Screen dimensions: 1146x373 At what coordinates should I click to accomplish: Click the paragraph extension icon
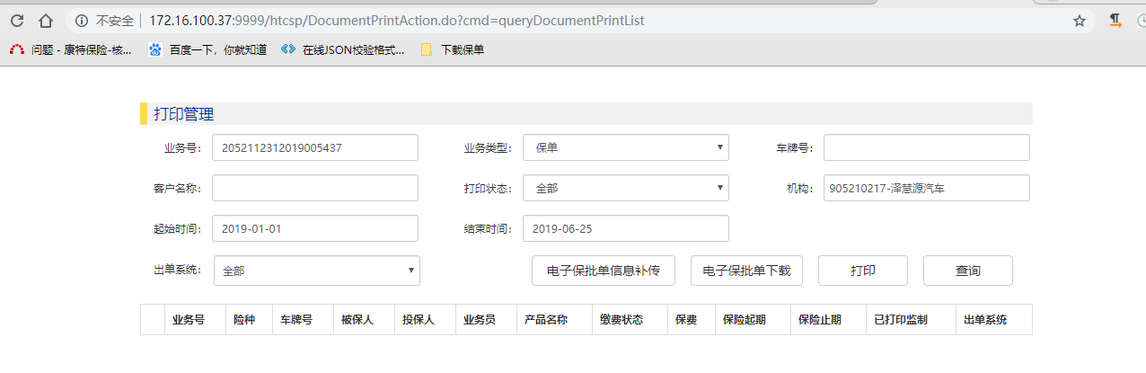(x=1115, y=20)
